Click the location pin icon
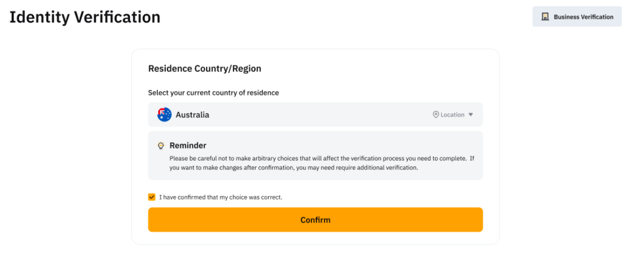The height and width of the screenshot is (256, 631). [436, 115]
